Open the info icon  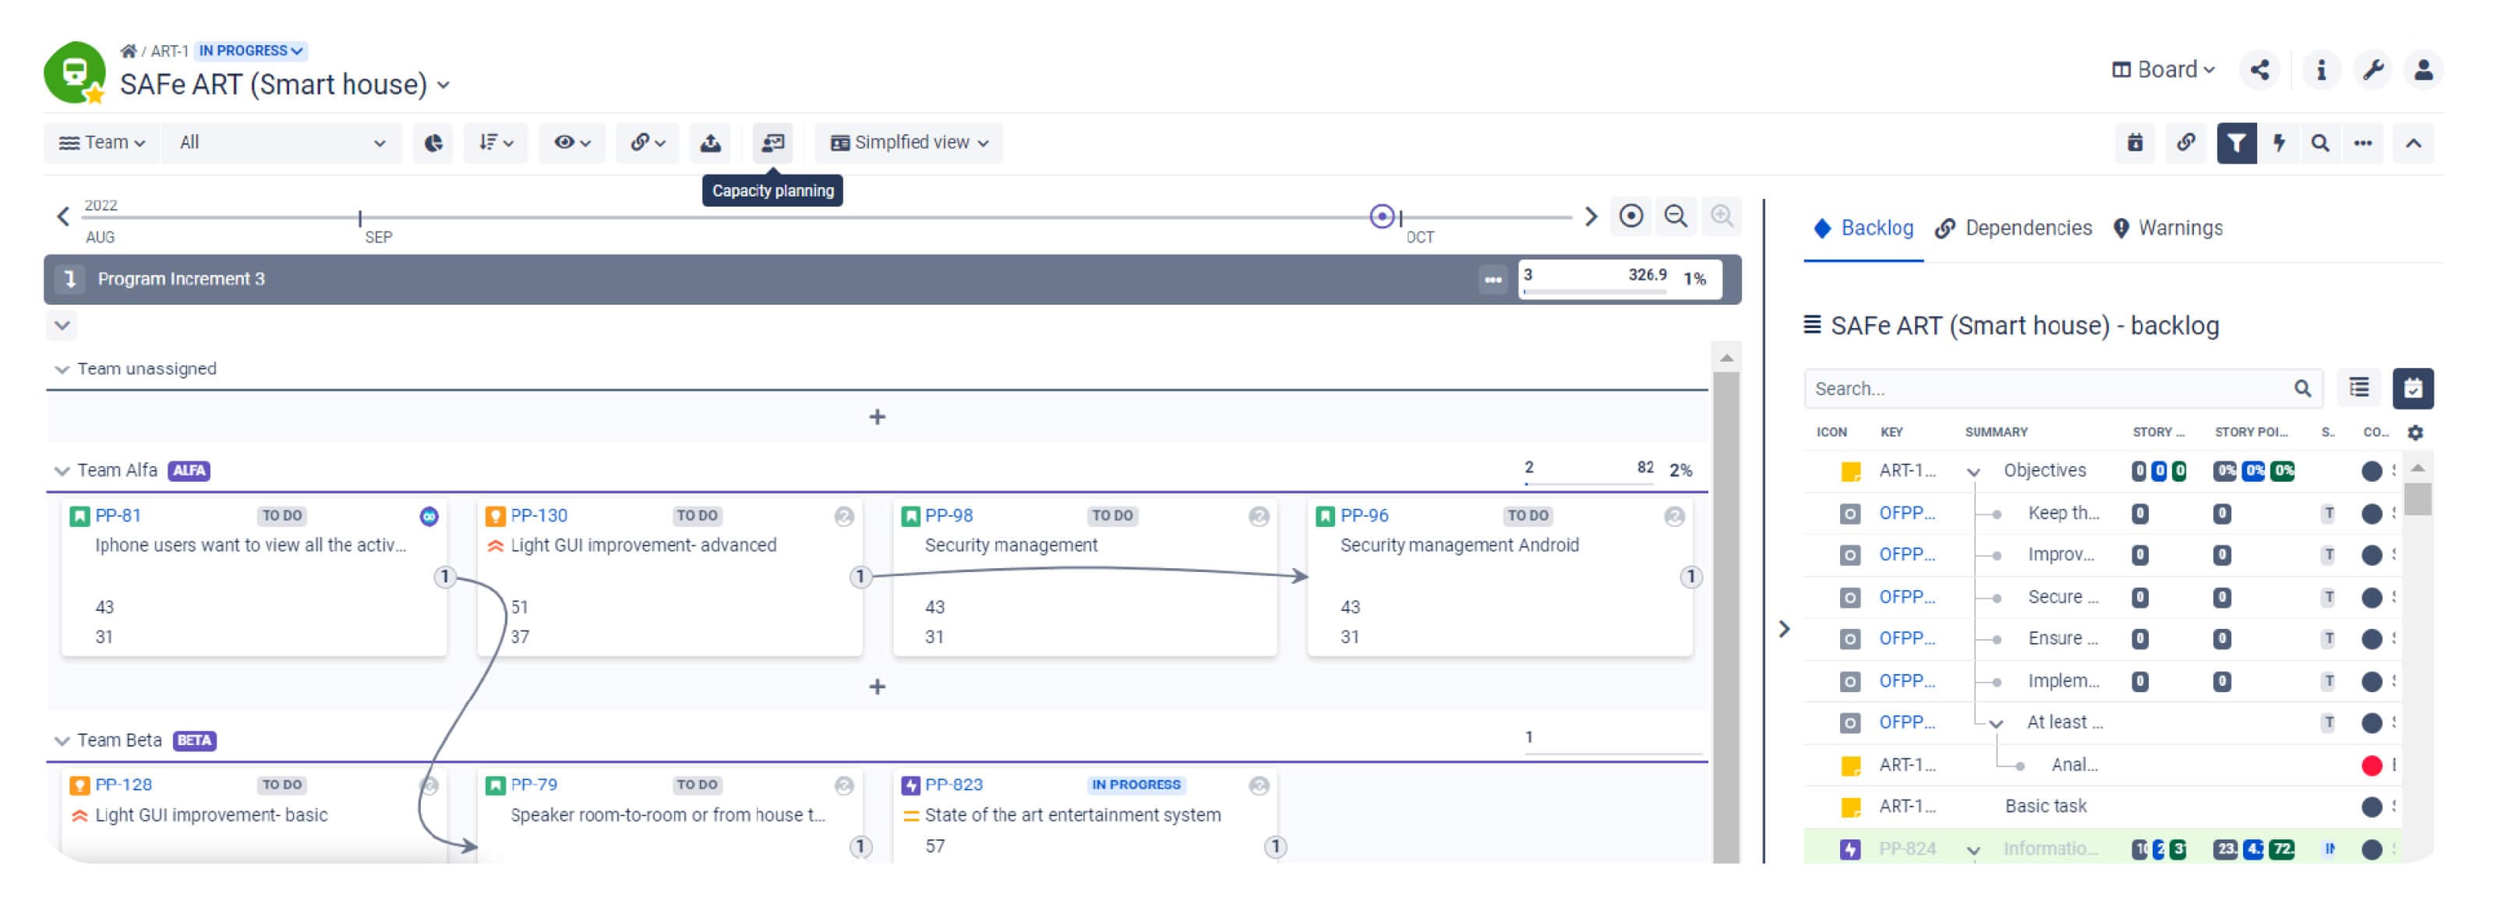[2321, 69]
